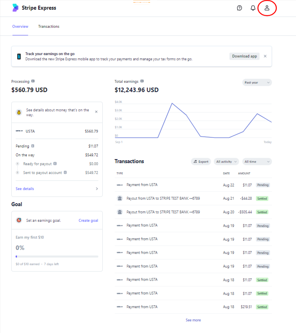Click info icon next to Pending
The height and width of the screenshot is (333, 296).
click(32, 146)
